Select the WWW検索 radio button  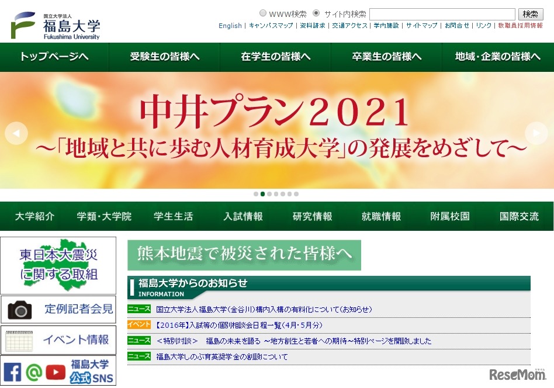264,13
